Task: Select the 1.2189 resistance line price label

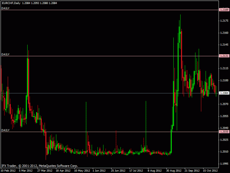Action: [x=224, y=10]
